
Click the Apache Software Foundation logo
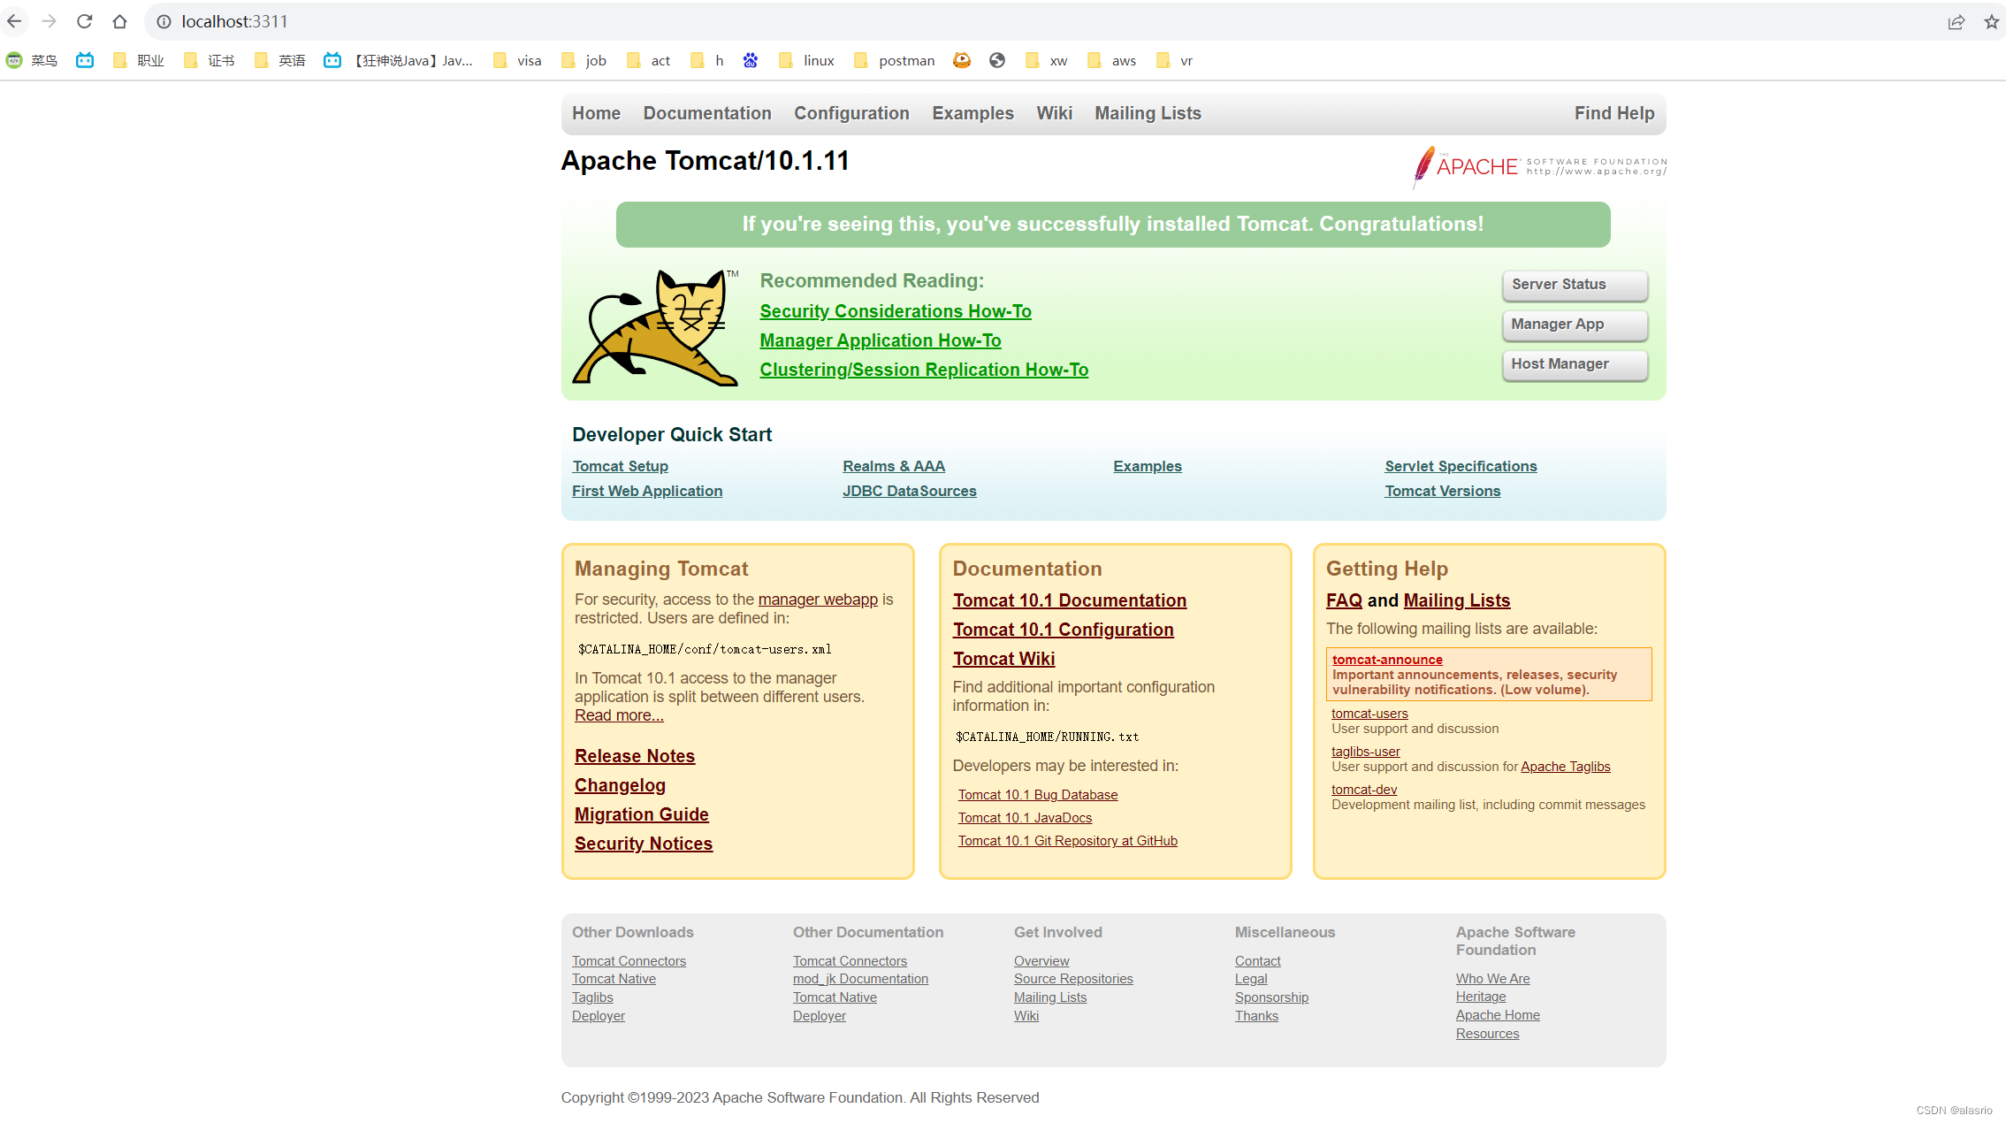pos(1539,166)
